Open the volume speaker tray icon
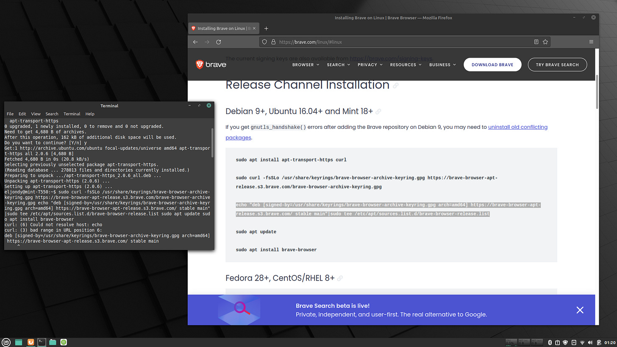 [x=591, y=342]
